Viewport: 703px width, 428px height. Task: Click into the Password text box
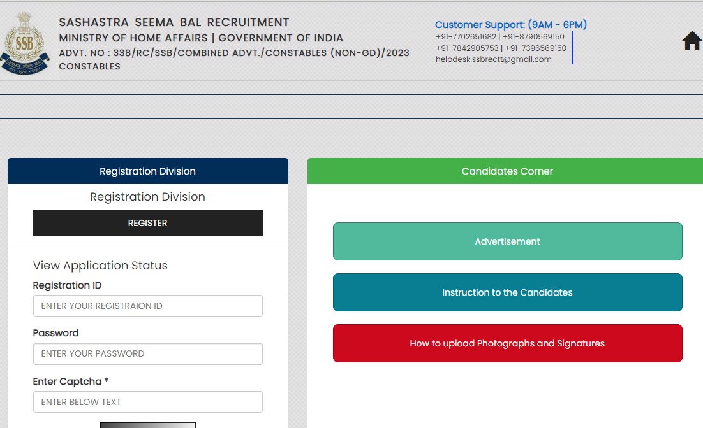(147, 354)
